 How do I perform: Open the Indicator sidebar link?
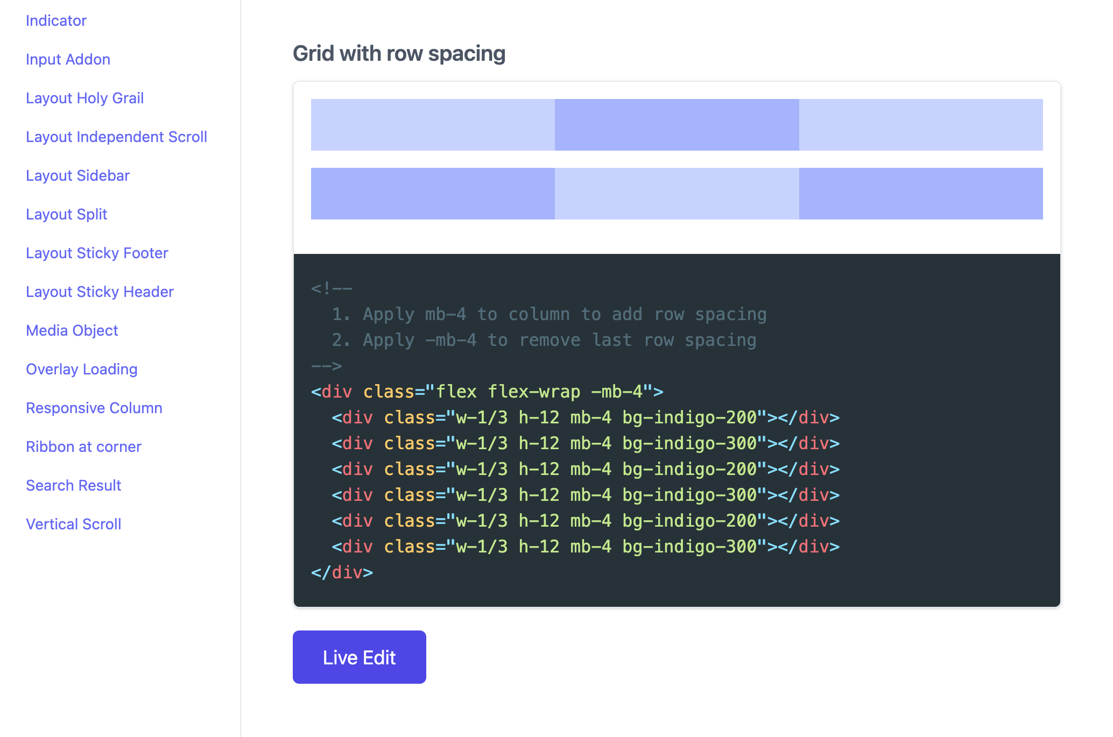[x=56, y=20]
